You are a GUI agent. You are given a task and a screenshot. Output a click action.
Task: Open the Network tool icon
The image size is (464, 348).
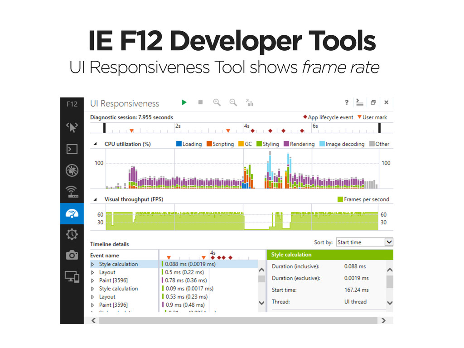click(72, 192)
